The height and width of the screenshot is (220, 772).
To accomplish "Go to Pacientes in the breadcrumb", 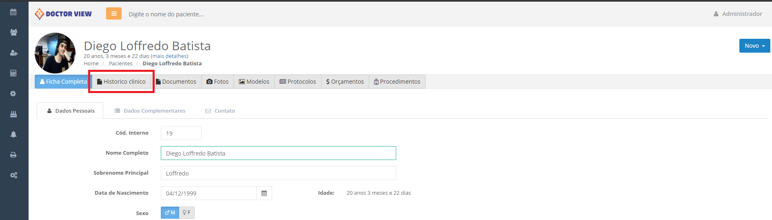I will (x=120, y=64).
